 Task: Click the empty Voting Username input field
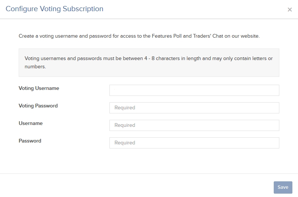tap(194, 90)
